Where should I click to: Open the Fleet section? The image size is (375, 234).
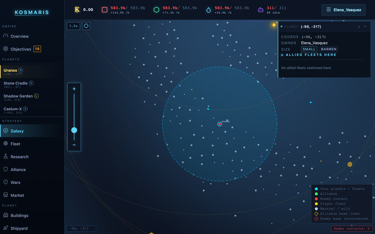tap(32, 144)
